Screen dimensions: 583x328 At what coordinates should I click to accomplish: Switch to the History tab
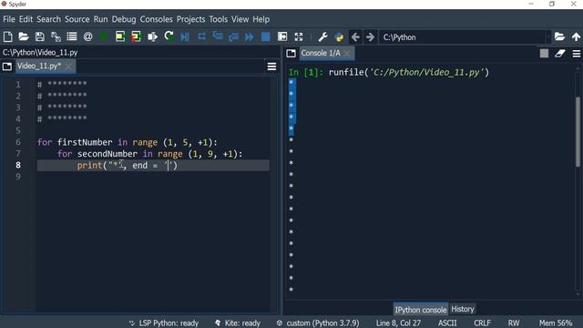(x=463, y=309)
